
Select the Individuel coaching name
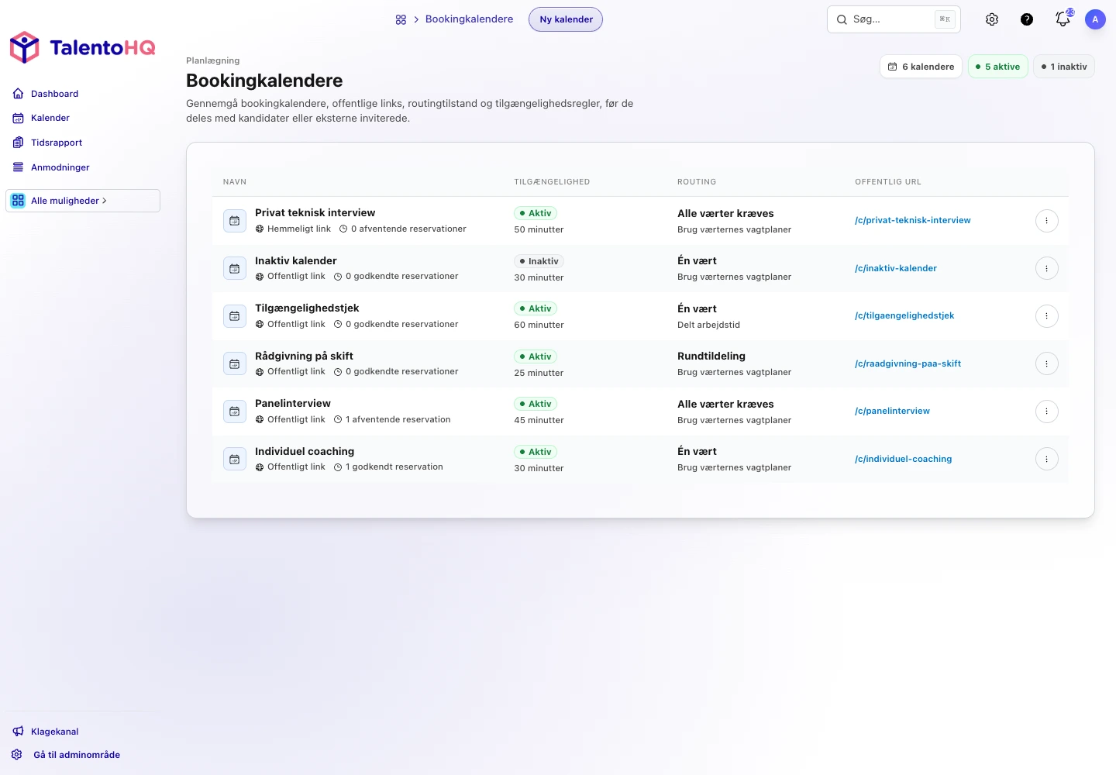click(305, 451)
